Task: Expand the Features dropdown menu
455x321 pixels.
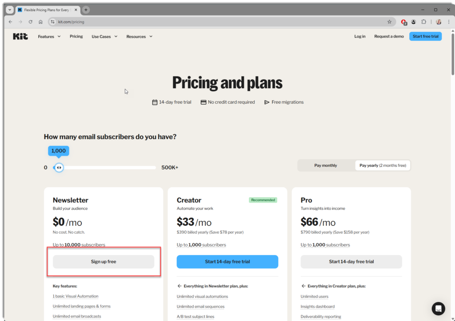Action: pos(49,36)
